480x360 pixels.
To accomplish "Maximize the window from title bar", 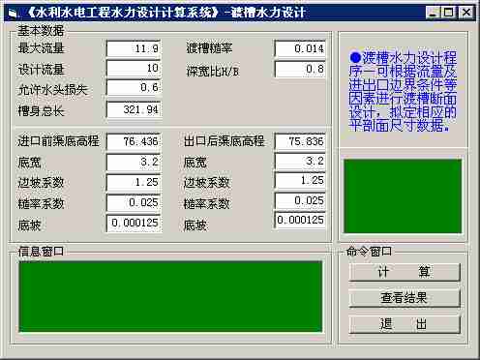I will [448, 13].
